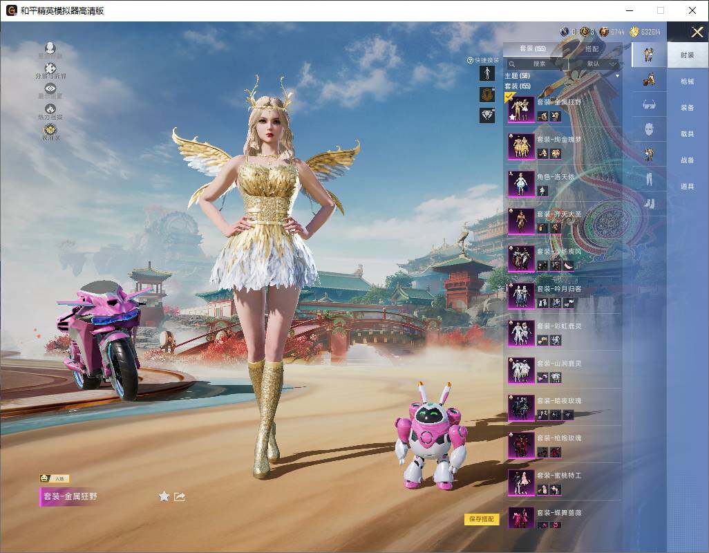Click the dark blue token currency icon

565,32
